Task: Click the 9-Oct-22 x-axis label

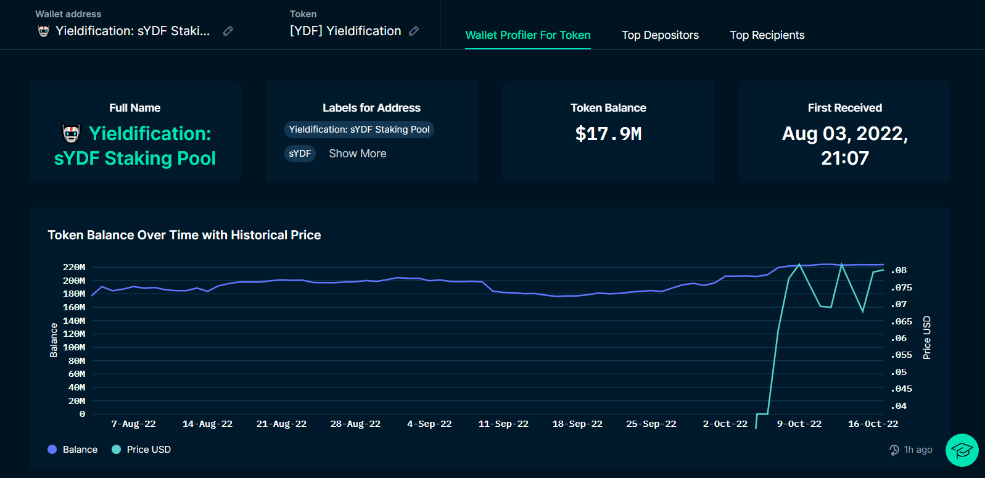Action: [x=799, y=424]
